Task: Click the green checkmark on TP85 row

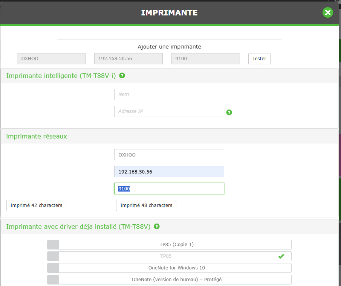Action: (x=281, y=256)
